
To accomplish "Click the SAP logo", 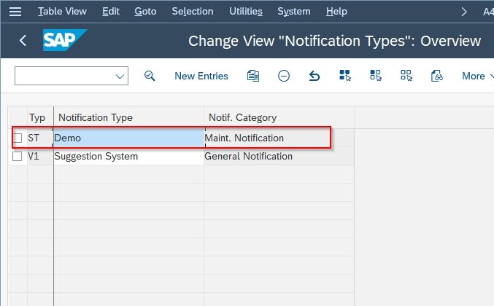I will 65,40.
